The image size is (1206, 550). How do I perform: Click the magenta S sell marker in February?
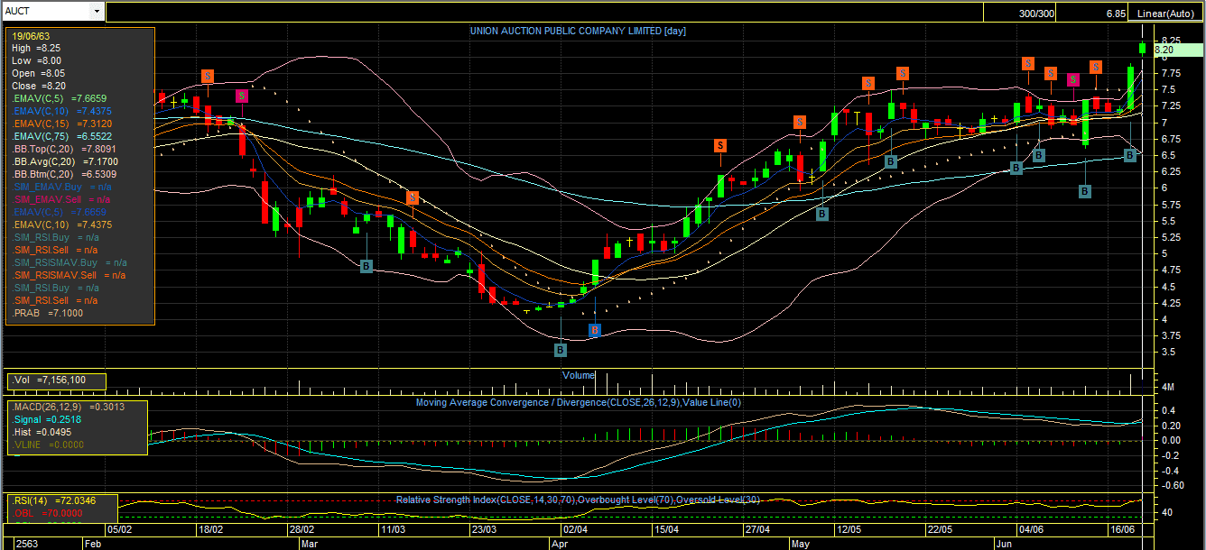(x=241, y=96)
